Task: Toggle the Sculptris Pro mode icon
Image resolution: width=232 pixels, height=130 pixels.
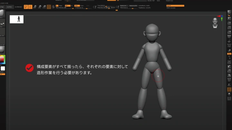Action: point(53,7)
